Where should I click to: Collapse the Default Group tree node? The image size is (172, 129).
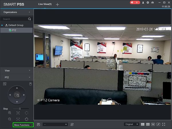coord(2,25)
